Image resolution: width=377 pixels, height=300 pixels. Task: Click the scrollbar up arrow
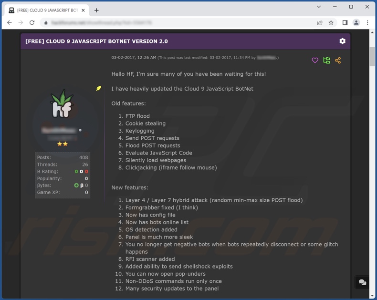372,32
